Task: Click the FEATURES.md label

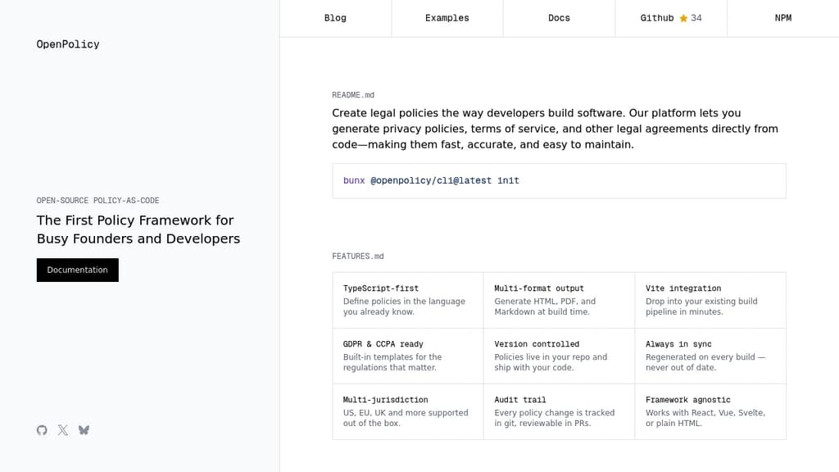Action: (358, 256)
